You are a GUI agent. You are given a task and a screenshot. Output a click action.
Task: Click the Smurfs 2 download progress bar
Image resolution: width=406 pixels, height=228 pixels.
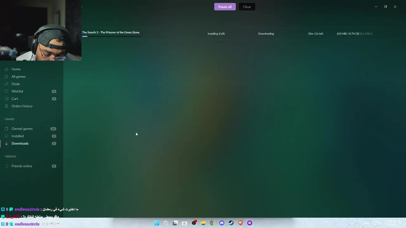111,36
